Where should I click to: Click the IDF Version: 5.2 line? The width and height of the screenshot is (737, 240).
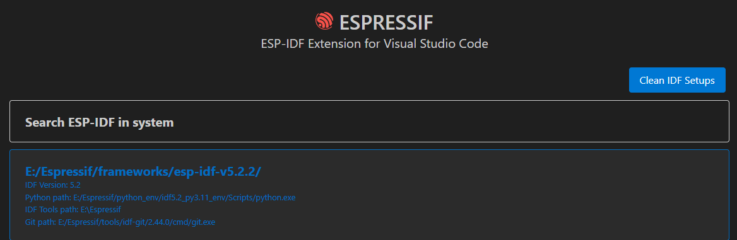[x=53, y=185]
